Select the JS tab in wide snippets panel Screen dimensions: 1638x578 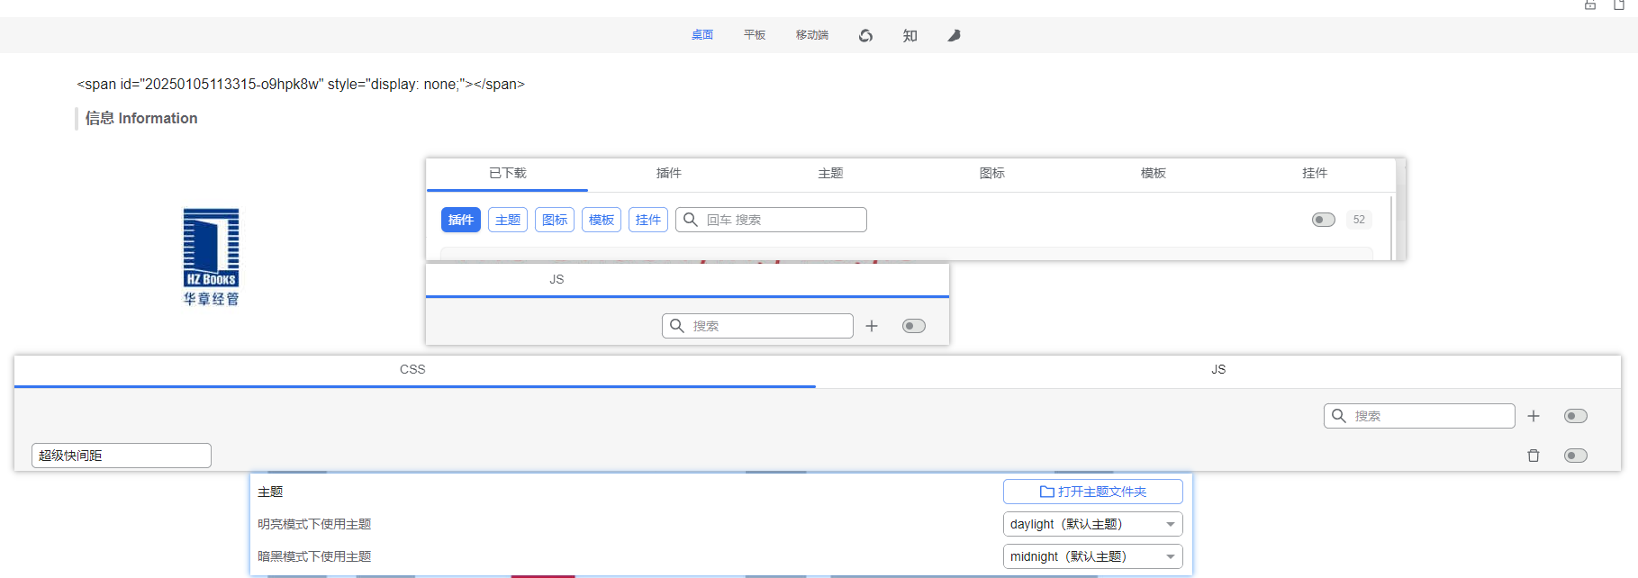(1218, 370)
